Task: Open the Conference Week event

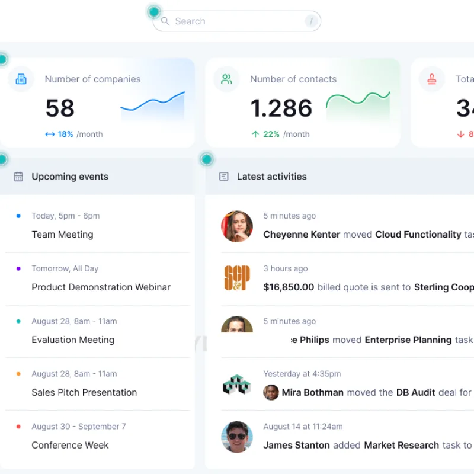Action: click(x=70, y=445)
